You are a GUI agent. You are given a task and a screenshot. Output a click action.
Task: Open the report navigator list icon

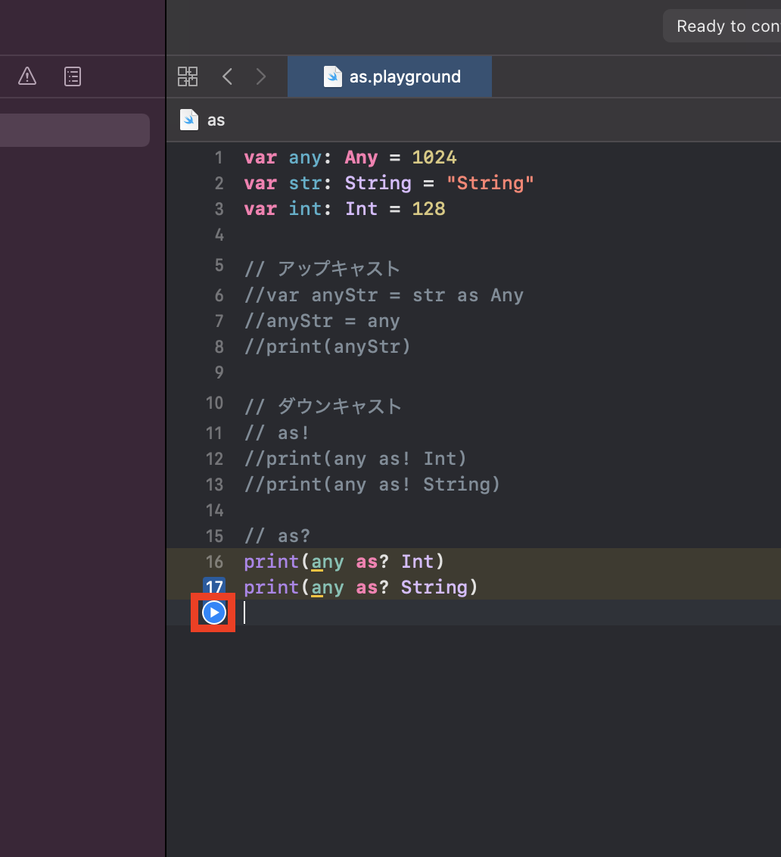[x=73, y=76]
